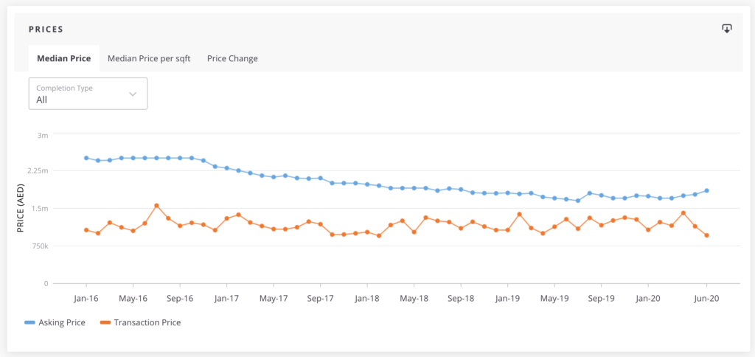
Task: Select the Asking Price point at Jan-17
Action: coord(226,168)
